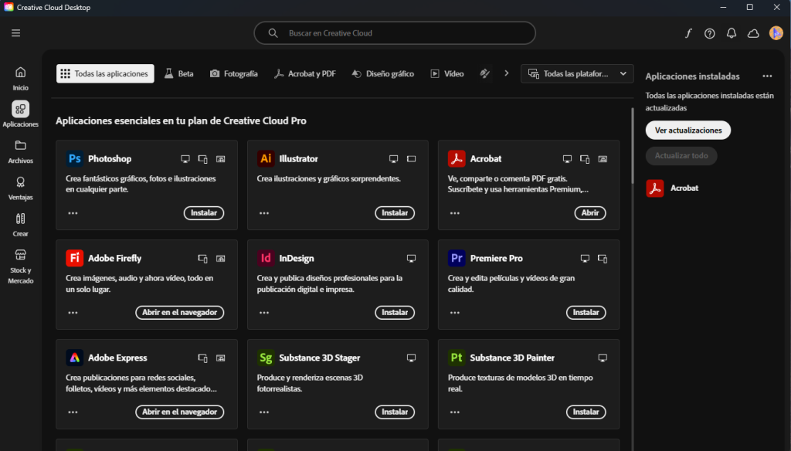Open the Crear sidebar section

tap(21, 224)
